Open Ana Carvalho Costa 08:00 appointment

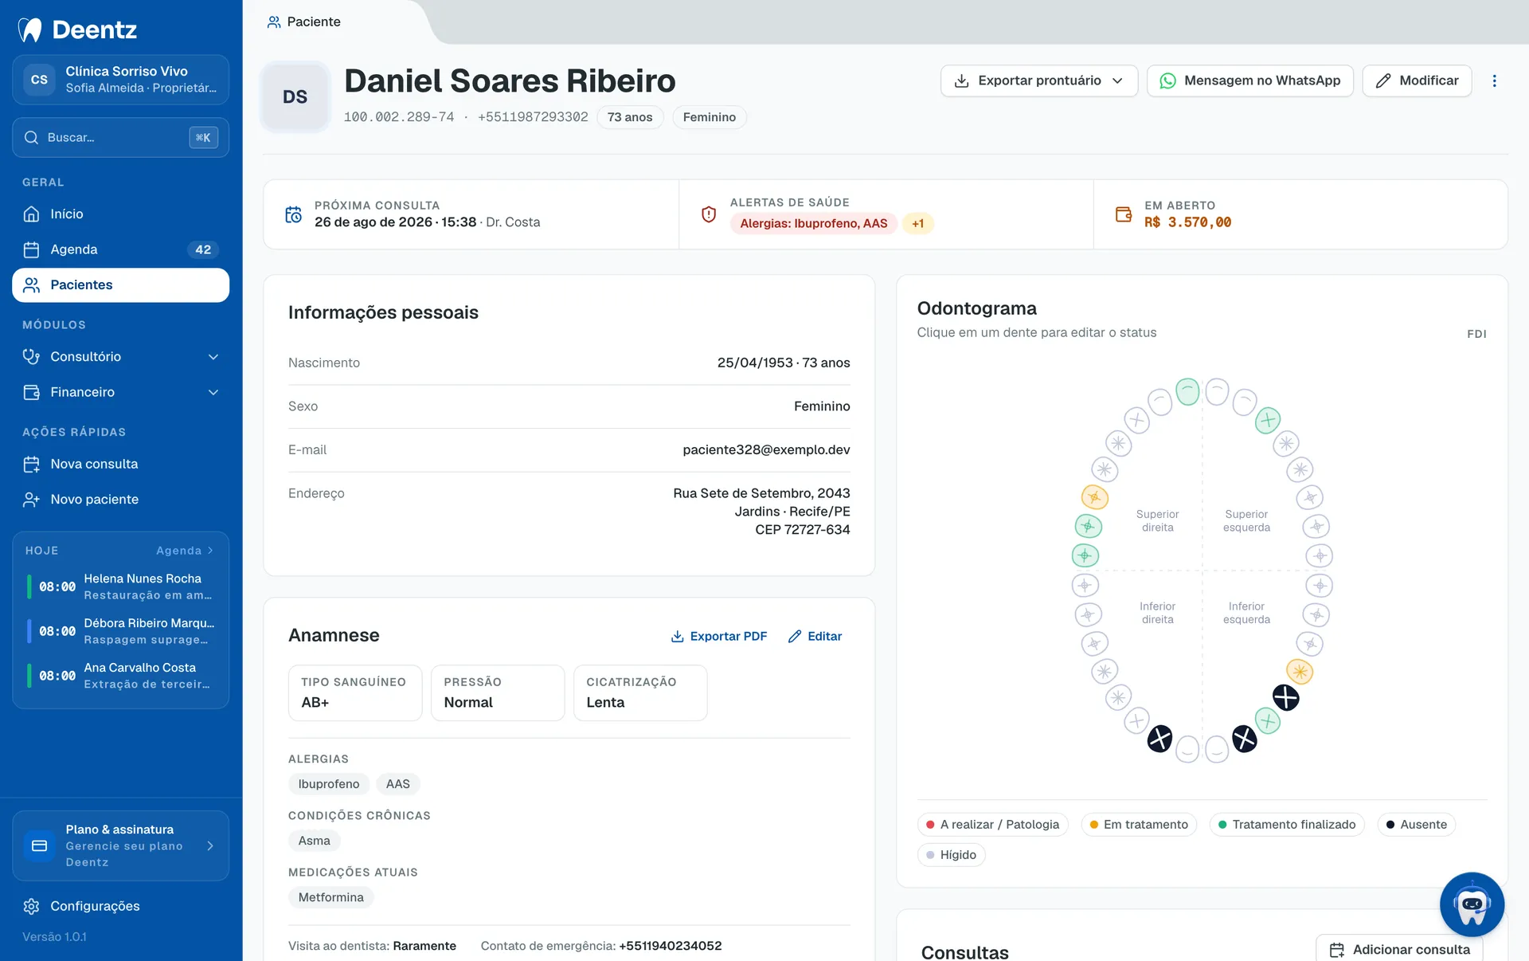tap(121, 676)
